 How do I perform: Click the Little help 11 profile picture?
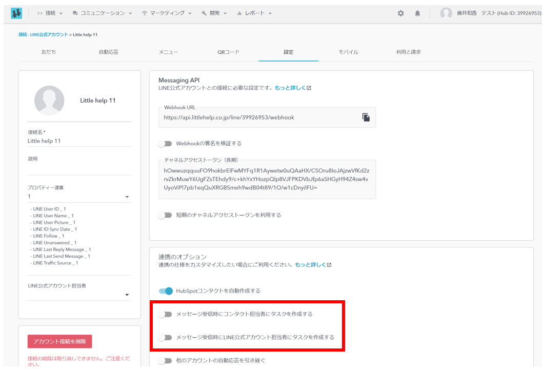[x=49, y=101]
